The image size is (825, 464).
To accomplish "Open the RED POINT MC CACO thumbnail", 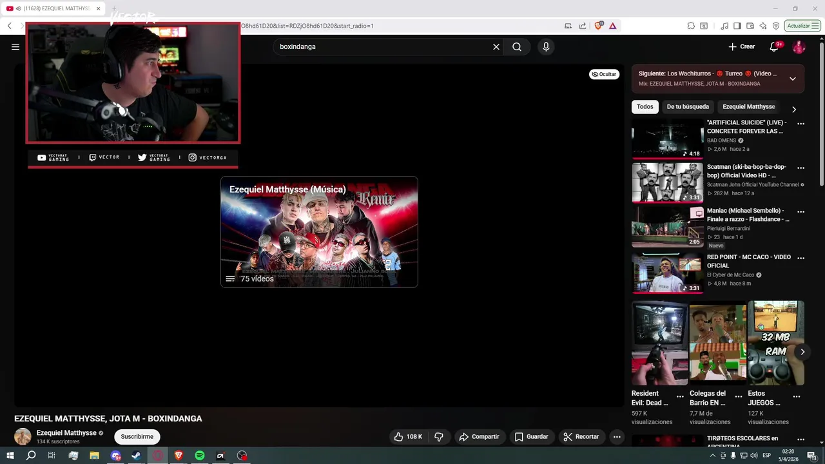I will pyautogui.click(x=667, y=273).
